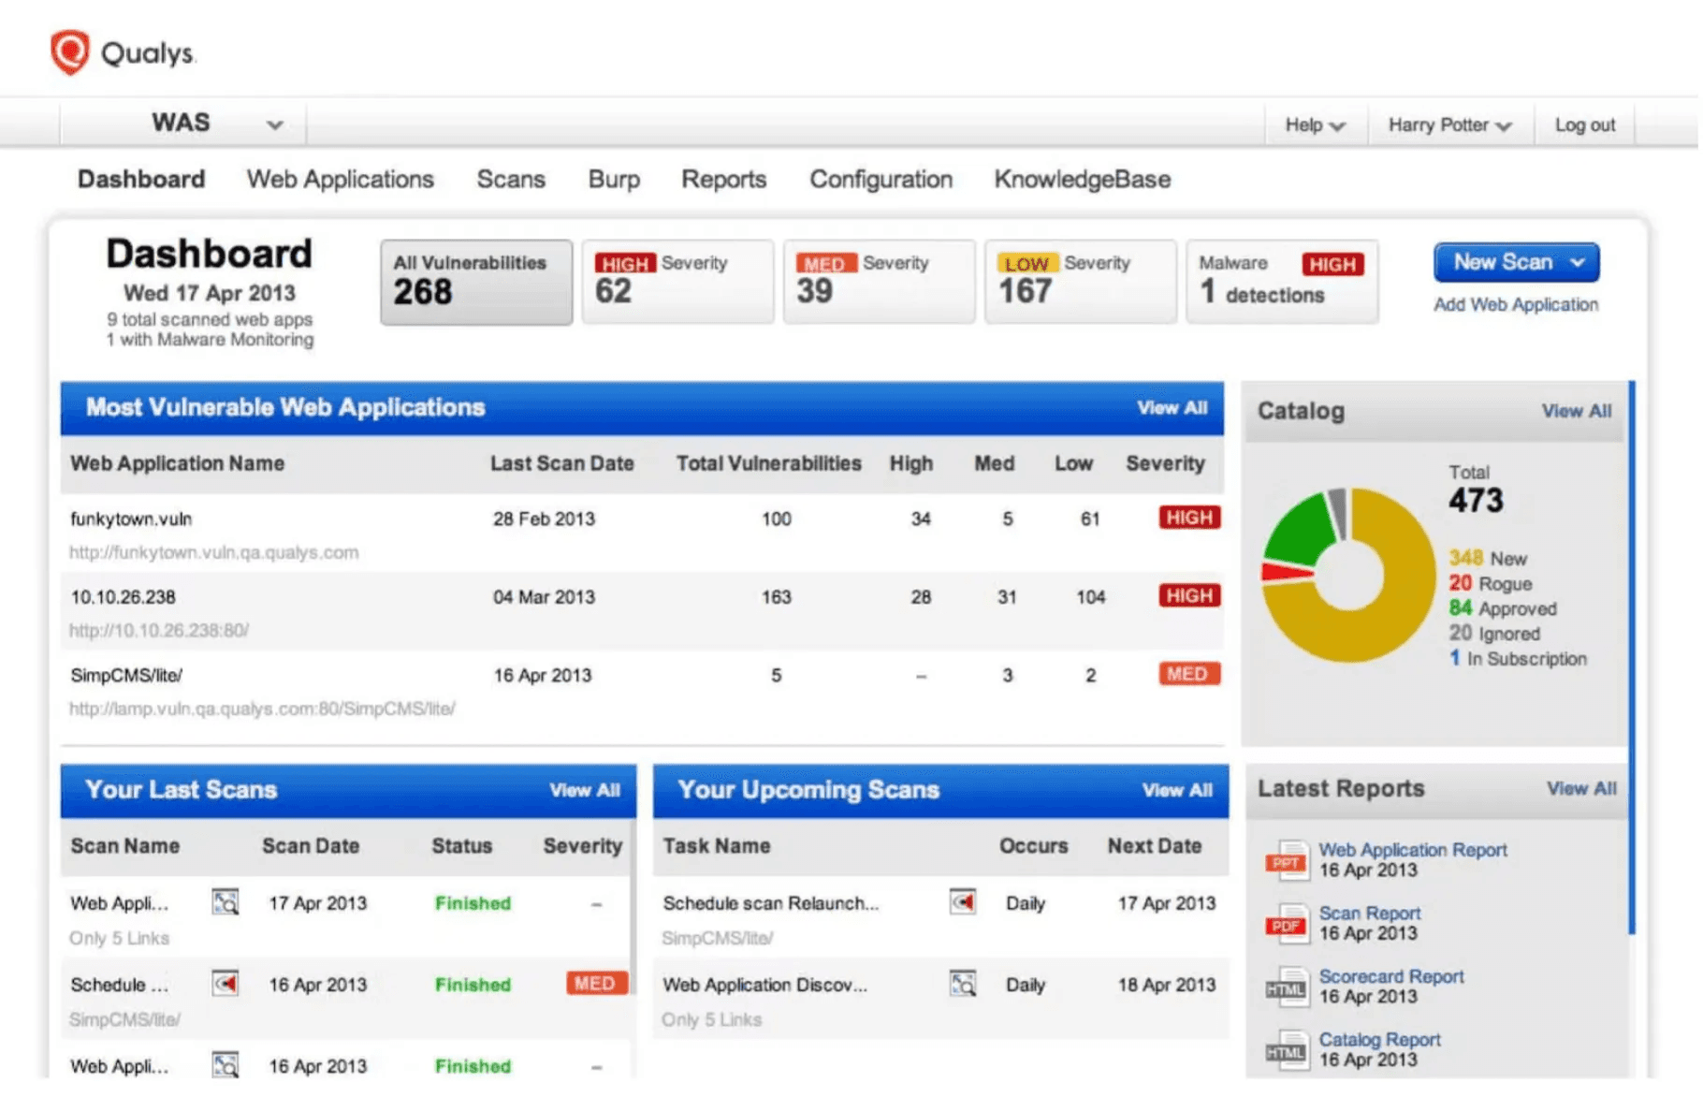Sort by Last Scan Date column header
The width and height of the screenshot is (1703, 1097).
(563, 465)
